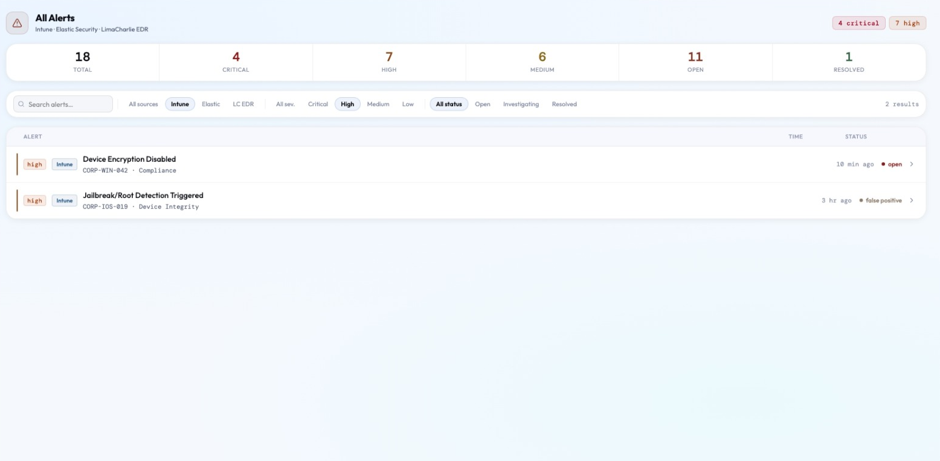Enable the Investigating status filter
Image resolution: width=940 pixels, height=461 pixels.
(x=521, y=104)
